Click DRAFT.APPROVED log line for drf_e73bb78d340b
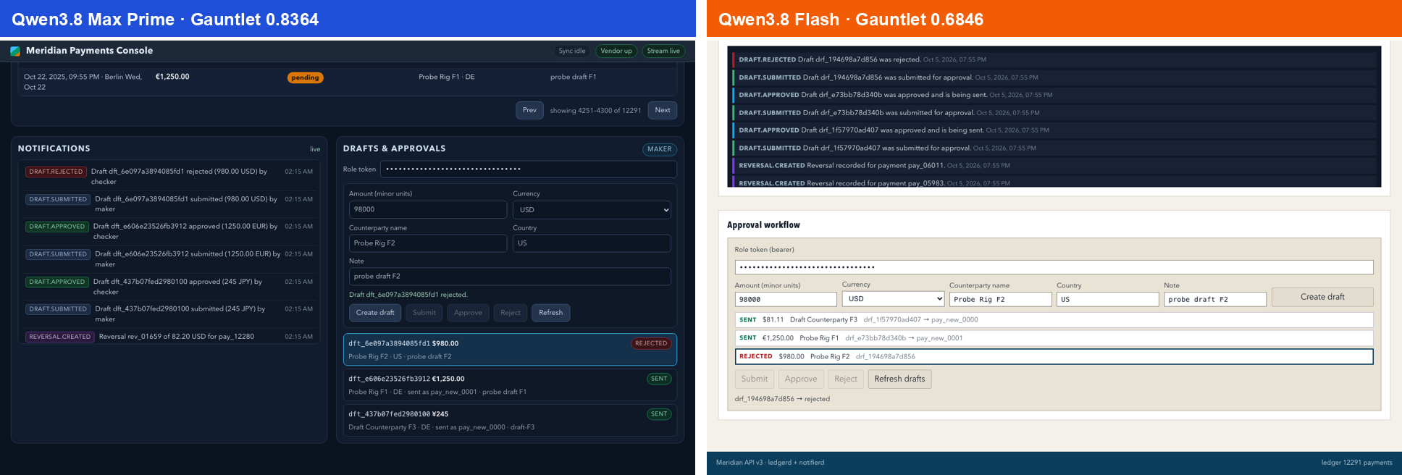 [x=1053, y=95]
